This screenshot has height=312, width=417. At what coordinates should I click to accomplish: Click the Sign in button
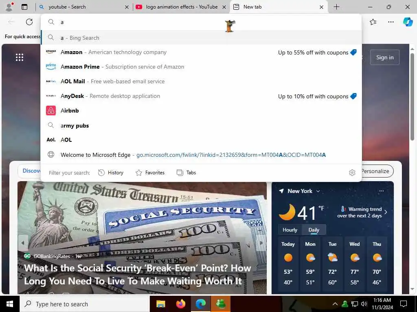point(384,57)
